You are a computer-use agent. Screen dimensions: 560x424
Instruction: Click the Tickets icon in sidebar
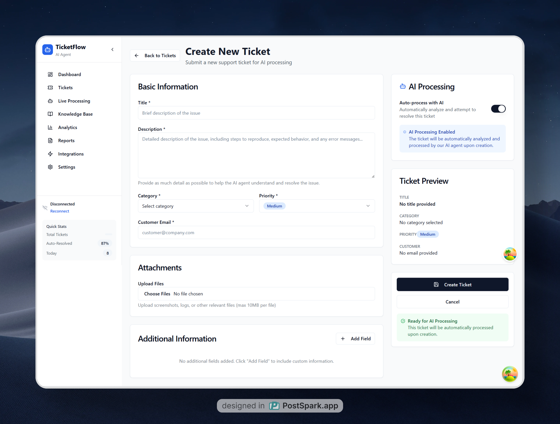(50, 88)
